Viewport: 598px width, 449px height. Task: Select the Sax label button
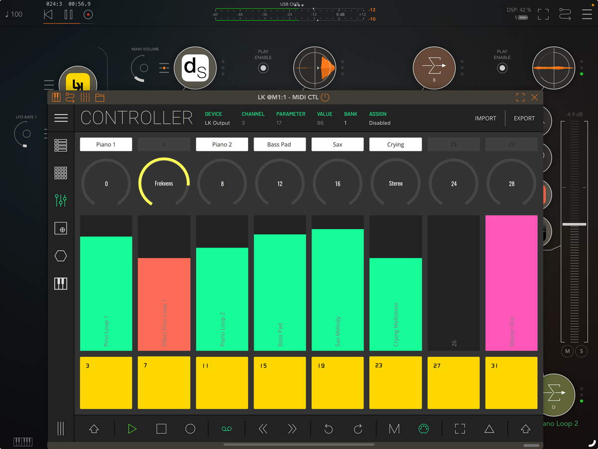[337, 145]
